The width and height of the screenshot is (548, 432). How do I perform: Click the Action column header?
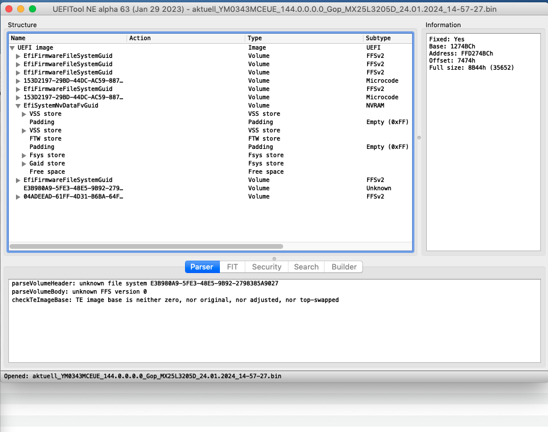pos(186,38)
